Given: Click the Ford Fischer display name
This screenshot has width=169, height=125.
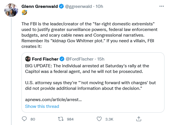Looking at the screenshot, I should (x=45, y=59).
